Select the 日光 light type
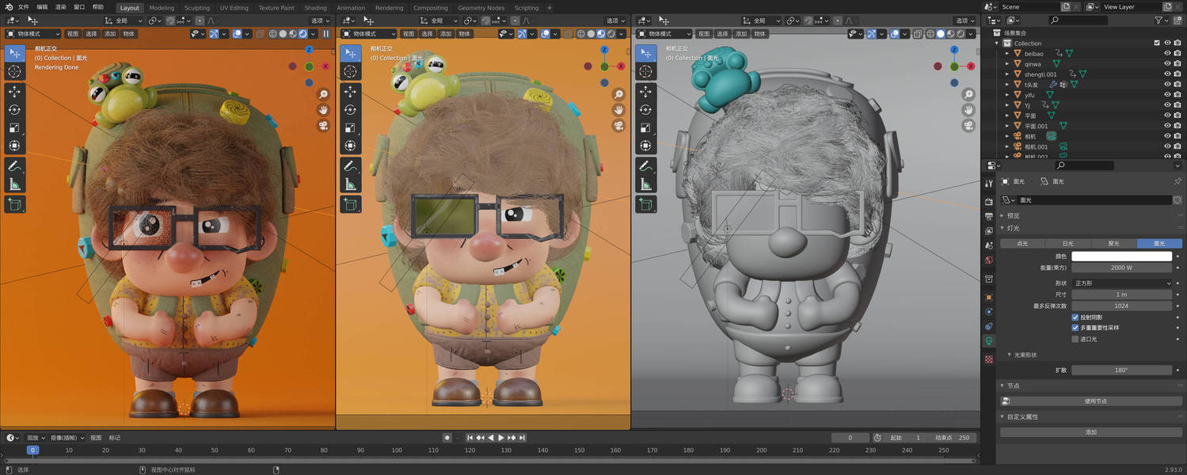The width and height of the screenshot is (1187, 475). click(1067, 244)
